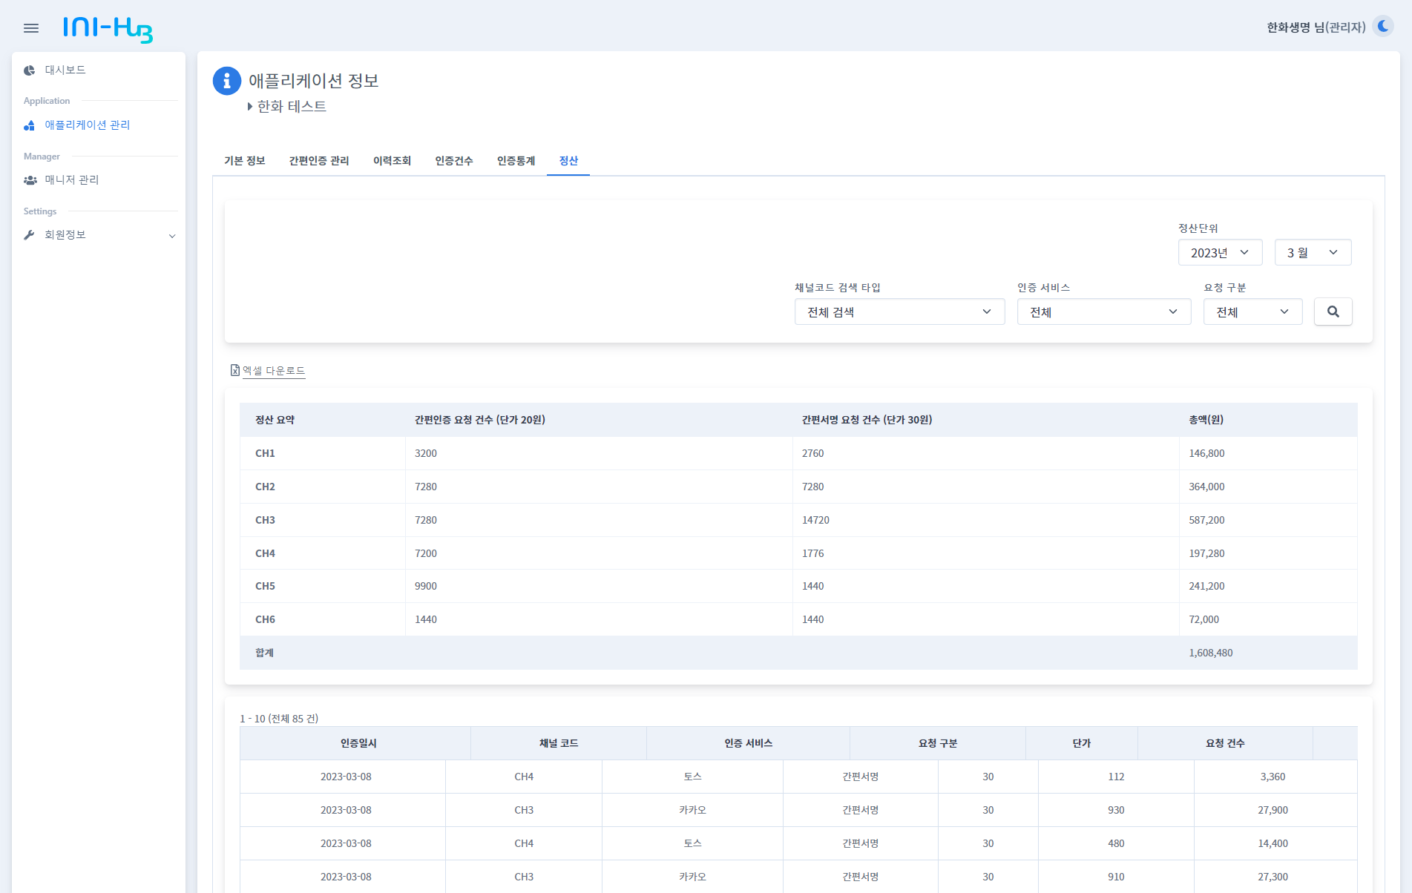Click the 간편서명 요청 건수 column header
Viewport: 1412px width, 893px height.
[x=867, y=420]
